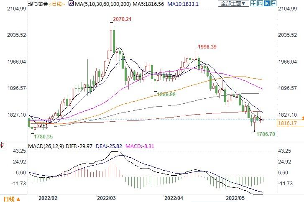Screen dimensions: 304x202
Task: Click the 现货黄金 instrument name
Action: click(x=38, y=4)
